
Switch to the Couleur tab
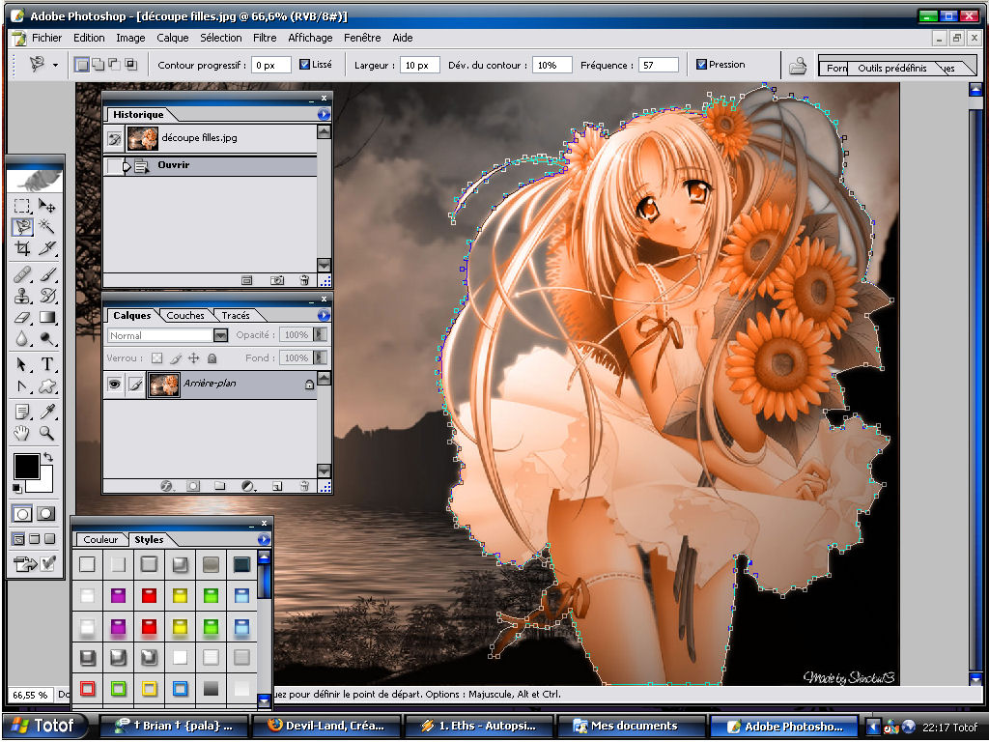[x=100, y=539]
